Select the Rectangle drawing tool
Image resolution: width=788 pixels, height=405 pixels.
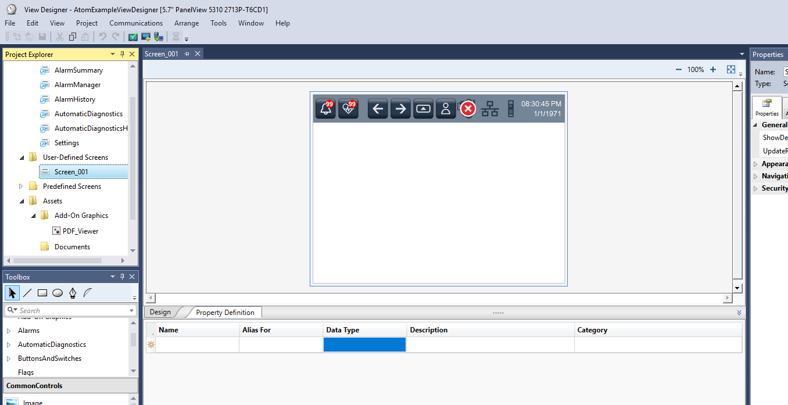pos(42,292)
